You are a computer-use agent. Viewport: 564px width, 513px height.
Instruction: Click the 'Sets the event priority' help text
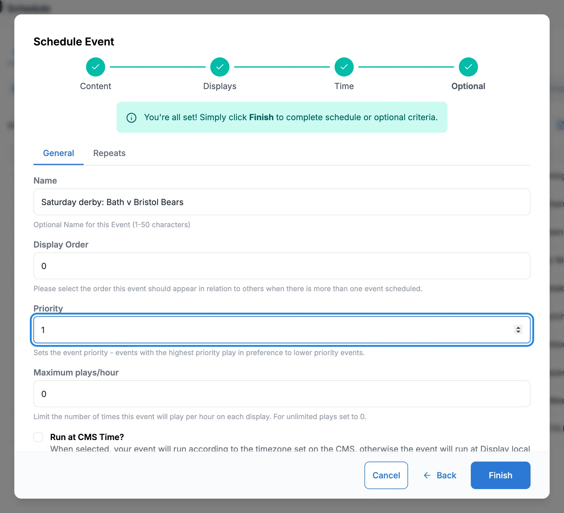tap(199, 352)
